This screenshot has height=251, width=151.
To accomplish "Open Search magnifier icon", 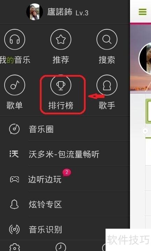I will tap(107, 39).
